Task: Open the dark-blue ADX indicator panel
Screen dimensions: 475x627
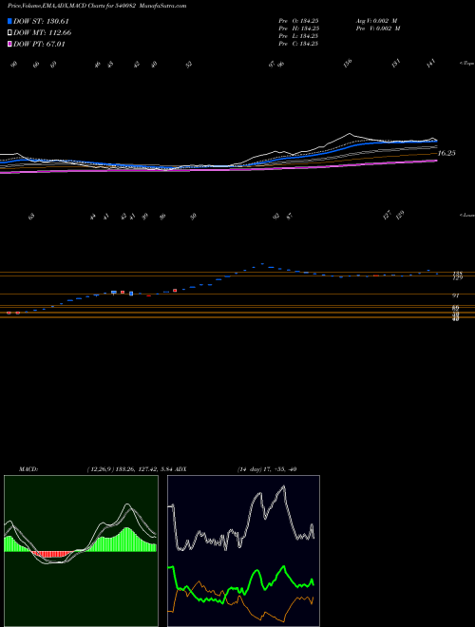Action: [243, 551]
